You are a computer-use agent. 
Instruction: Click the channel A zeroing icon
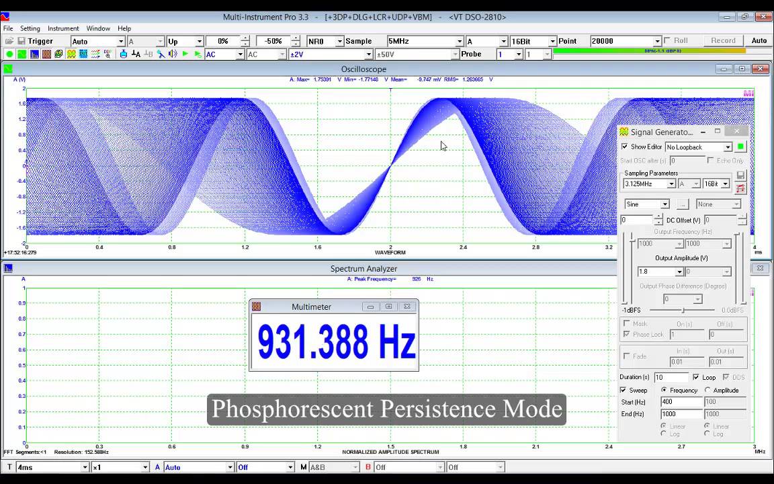(136, 54)
